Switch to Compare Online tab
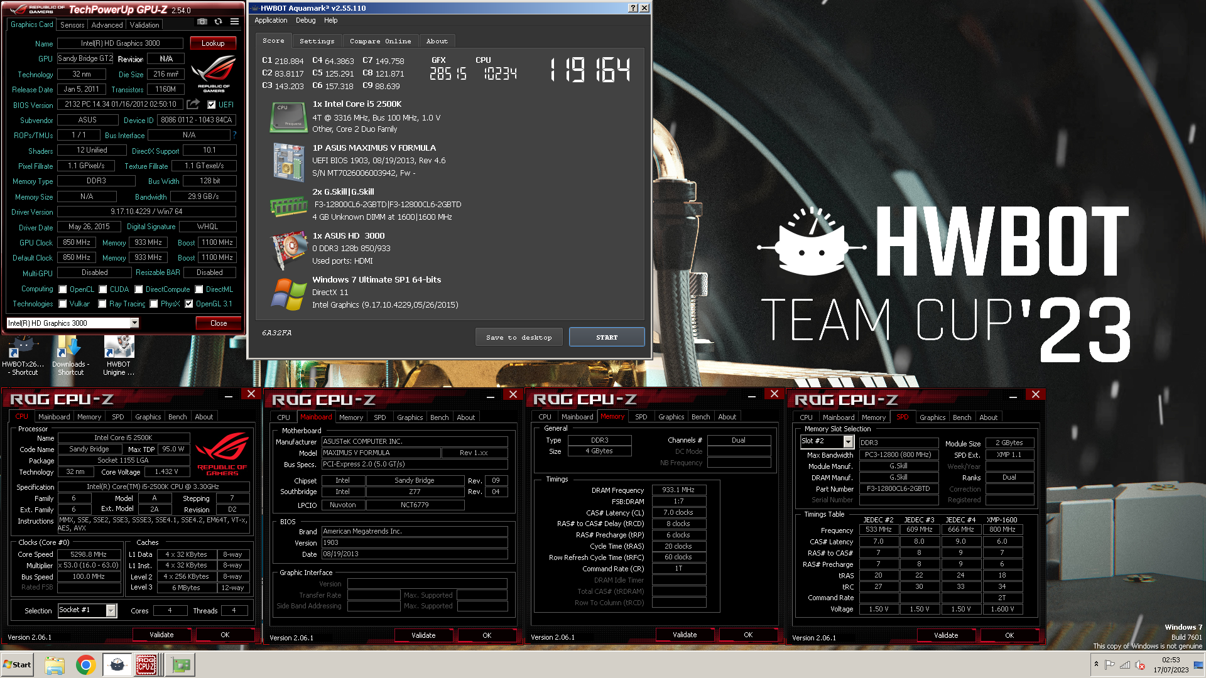This screenshot has width=1206, height=678. [x=381, y=41]
